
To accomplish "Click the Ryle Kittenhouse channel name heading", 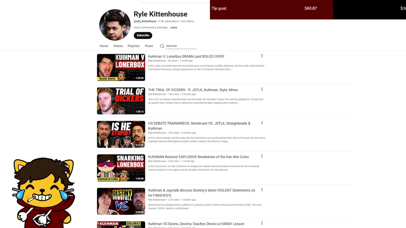I will [x=160, y=14].
